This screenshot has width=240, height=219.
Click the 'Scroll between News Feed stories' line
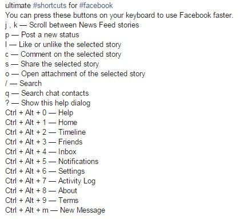tap(72, 25)
